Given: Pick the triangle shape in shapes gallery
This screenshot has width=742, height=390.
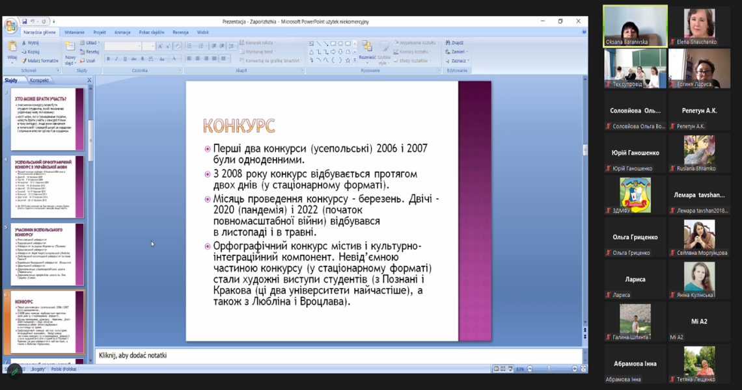Looking at the screenshot, I should tap(311, 52).
